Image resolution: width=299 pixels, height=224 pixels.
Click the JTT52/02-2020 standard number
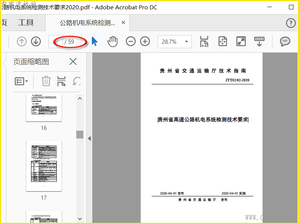237,80
